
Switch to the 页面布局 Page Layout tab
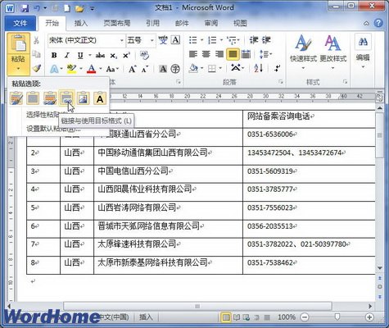point(117,23)
